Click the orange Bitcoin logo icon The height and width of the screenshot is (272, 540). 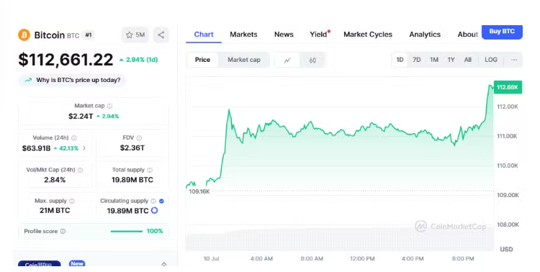tap(24, 35)
